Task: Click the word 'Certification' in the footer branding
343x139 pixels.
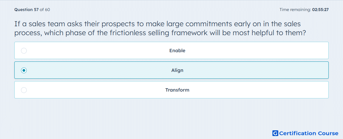Action: point(298,133)
